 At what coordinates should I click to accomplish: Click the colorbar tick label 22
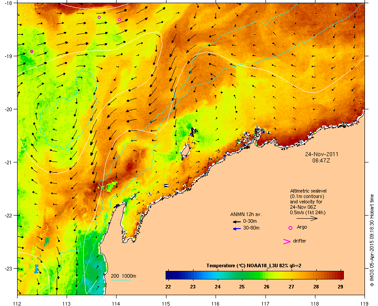(x=168, y=287)
